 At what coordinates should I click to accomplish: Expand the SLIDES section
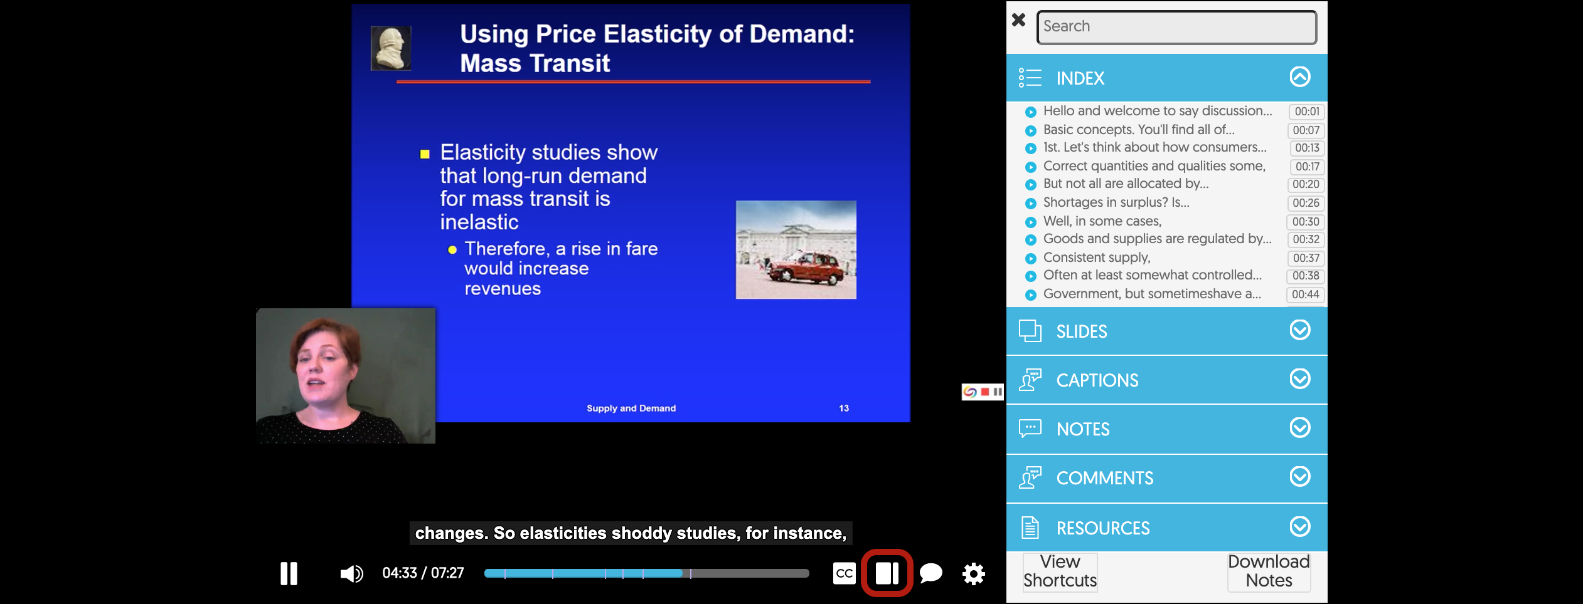(x=1299, y=330)
